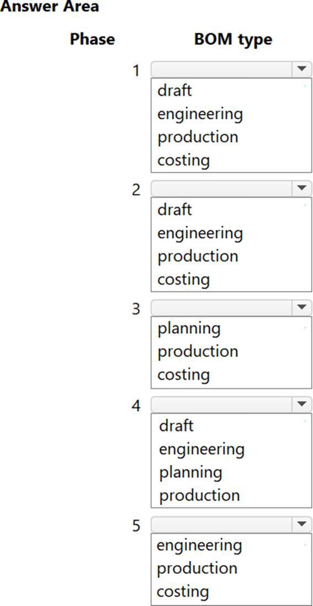This screenshot has height=606, width=313.
Task: Open the Phase 2 BOM type dropdown
Action: coord(231,189)
